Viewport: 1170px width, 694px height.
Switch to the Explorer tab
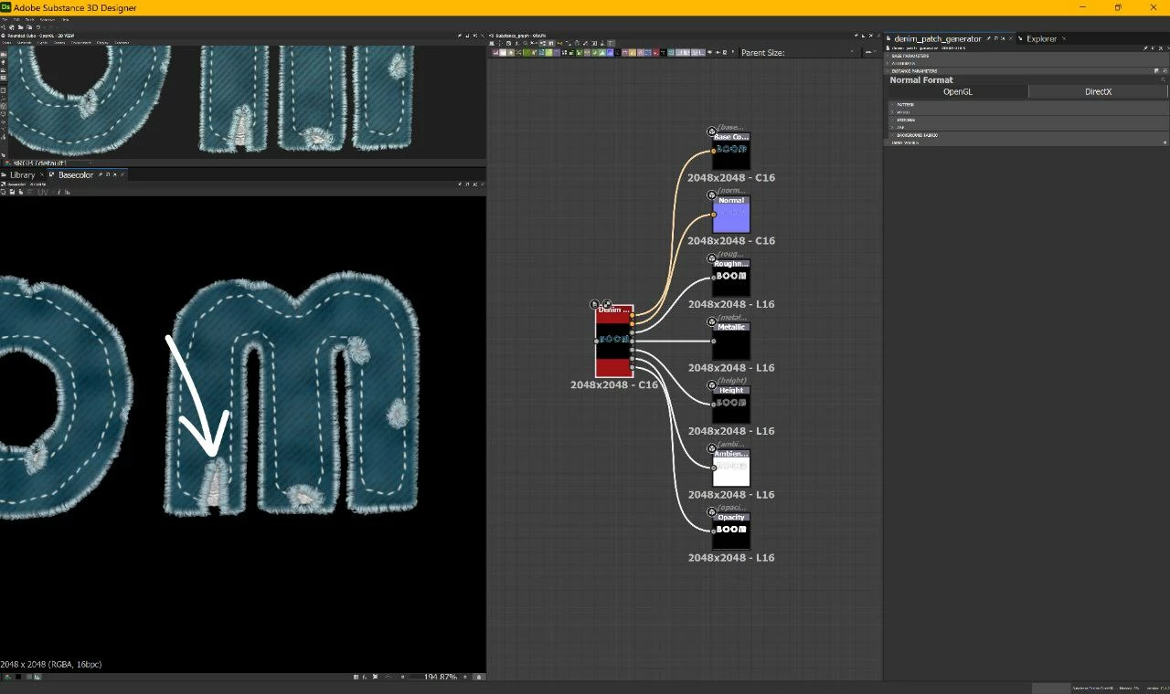pyautogui.click(x=1041, y=38)
